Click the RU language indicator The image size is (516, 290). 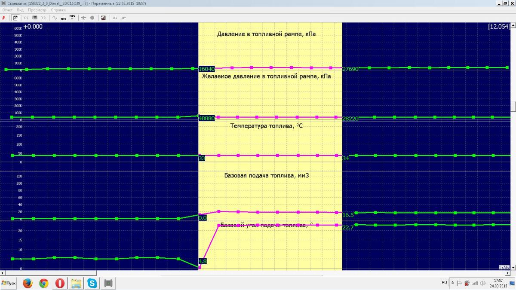click(x=444, y=283)
